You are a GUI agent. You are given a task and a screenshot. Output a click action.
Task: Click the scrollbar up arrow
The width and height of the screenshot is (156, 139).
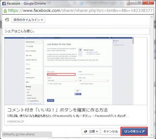(x=152, y=17)
